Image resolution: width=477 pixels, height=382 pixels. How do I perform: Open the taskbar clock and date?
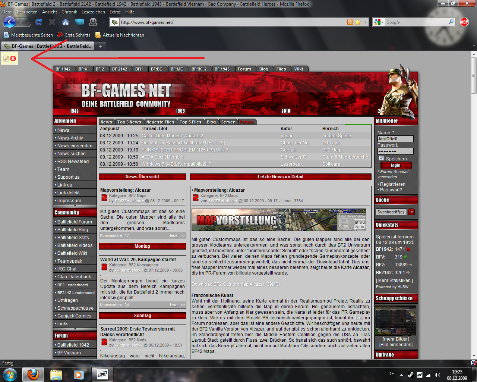coord(457,375)
